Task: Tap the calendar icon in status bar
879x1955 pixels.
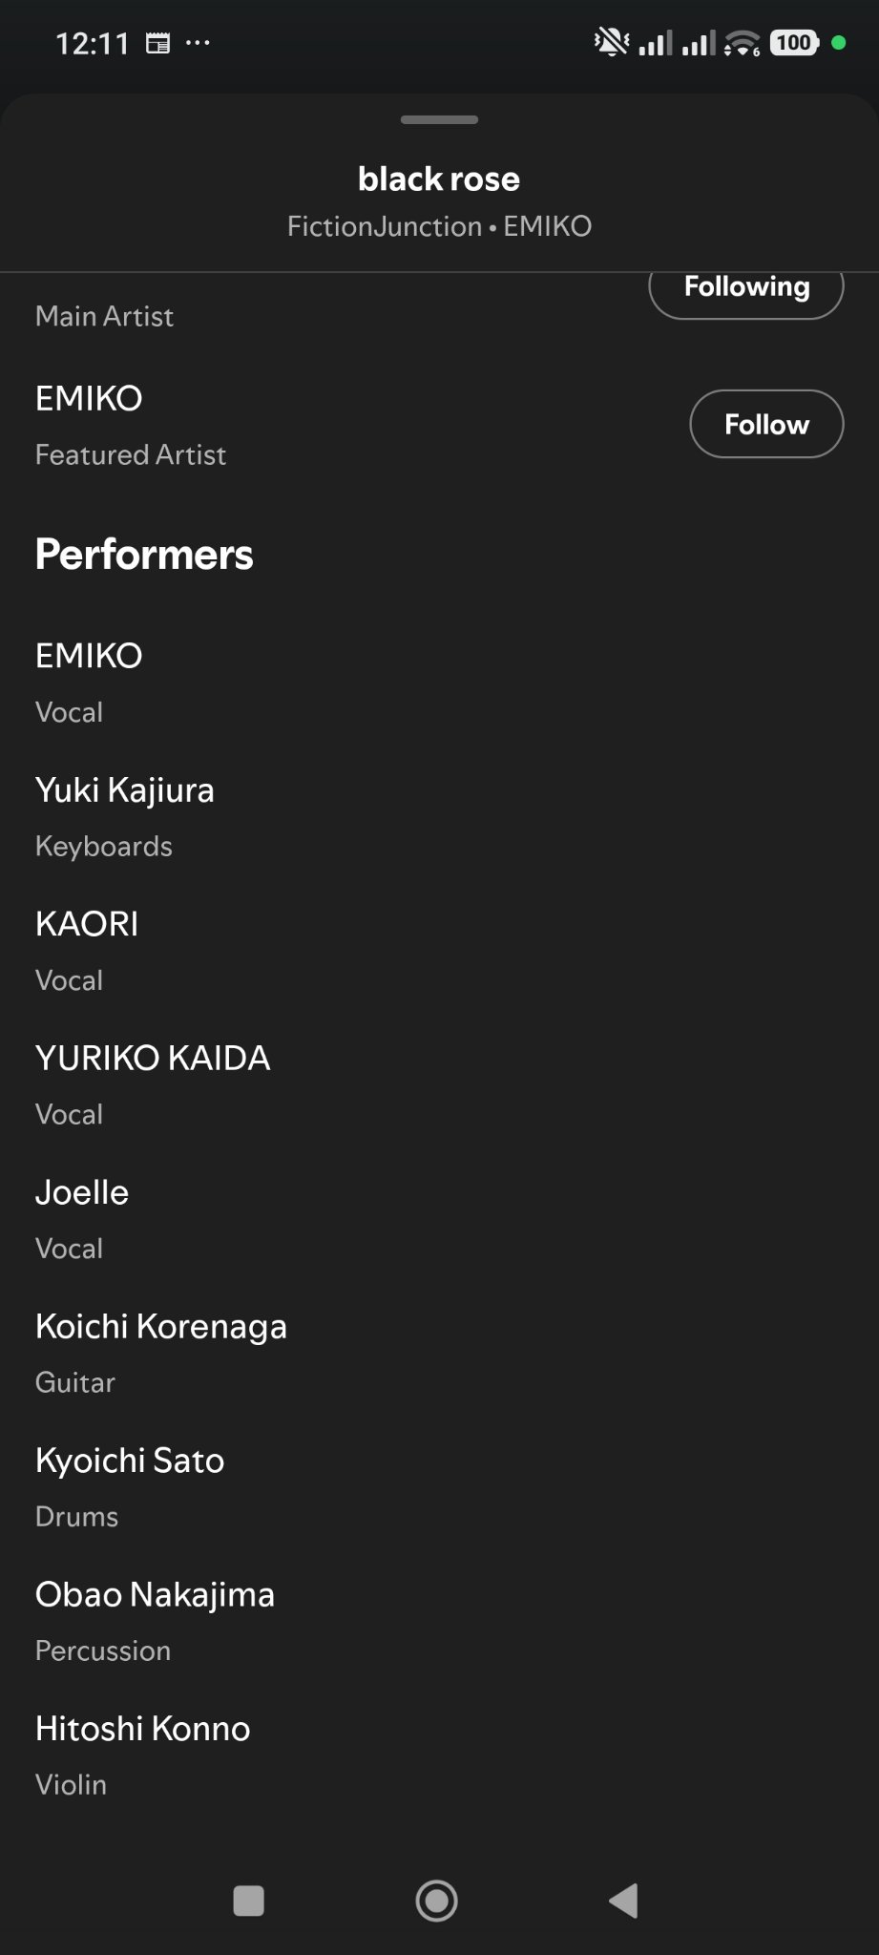Action: (x=158, y=43)
